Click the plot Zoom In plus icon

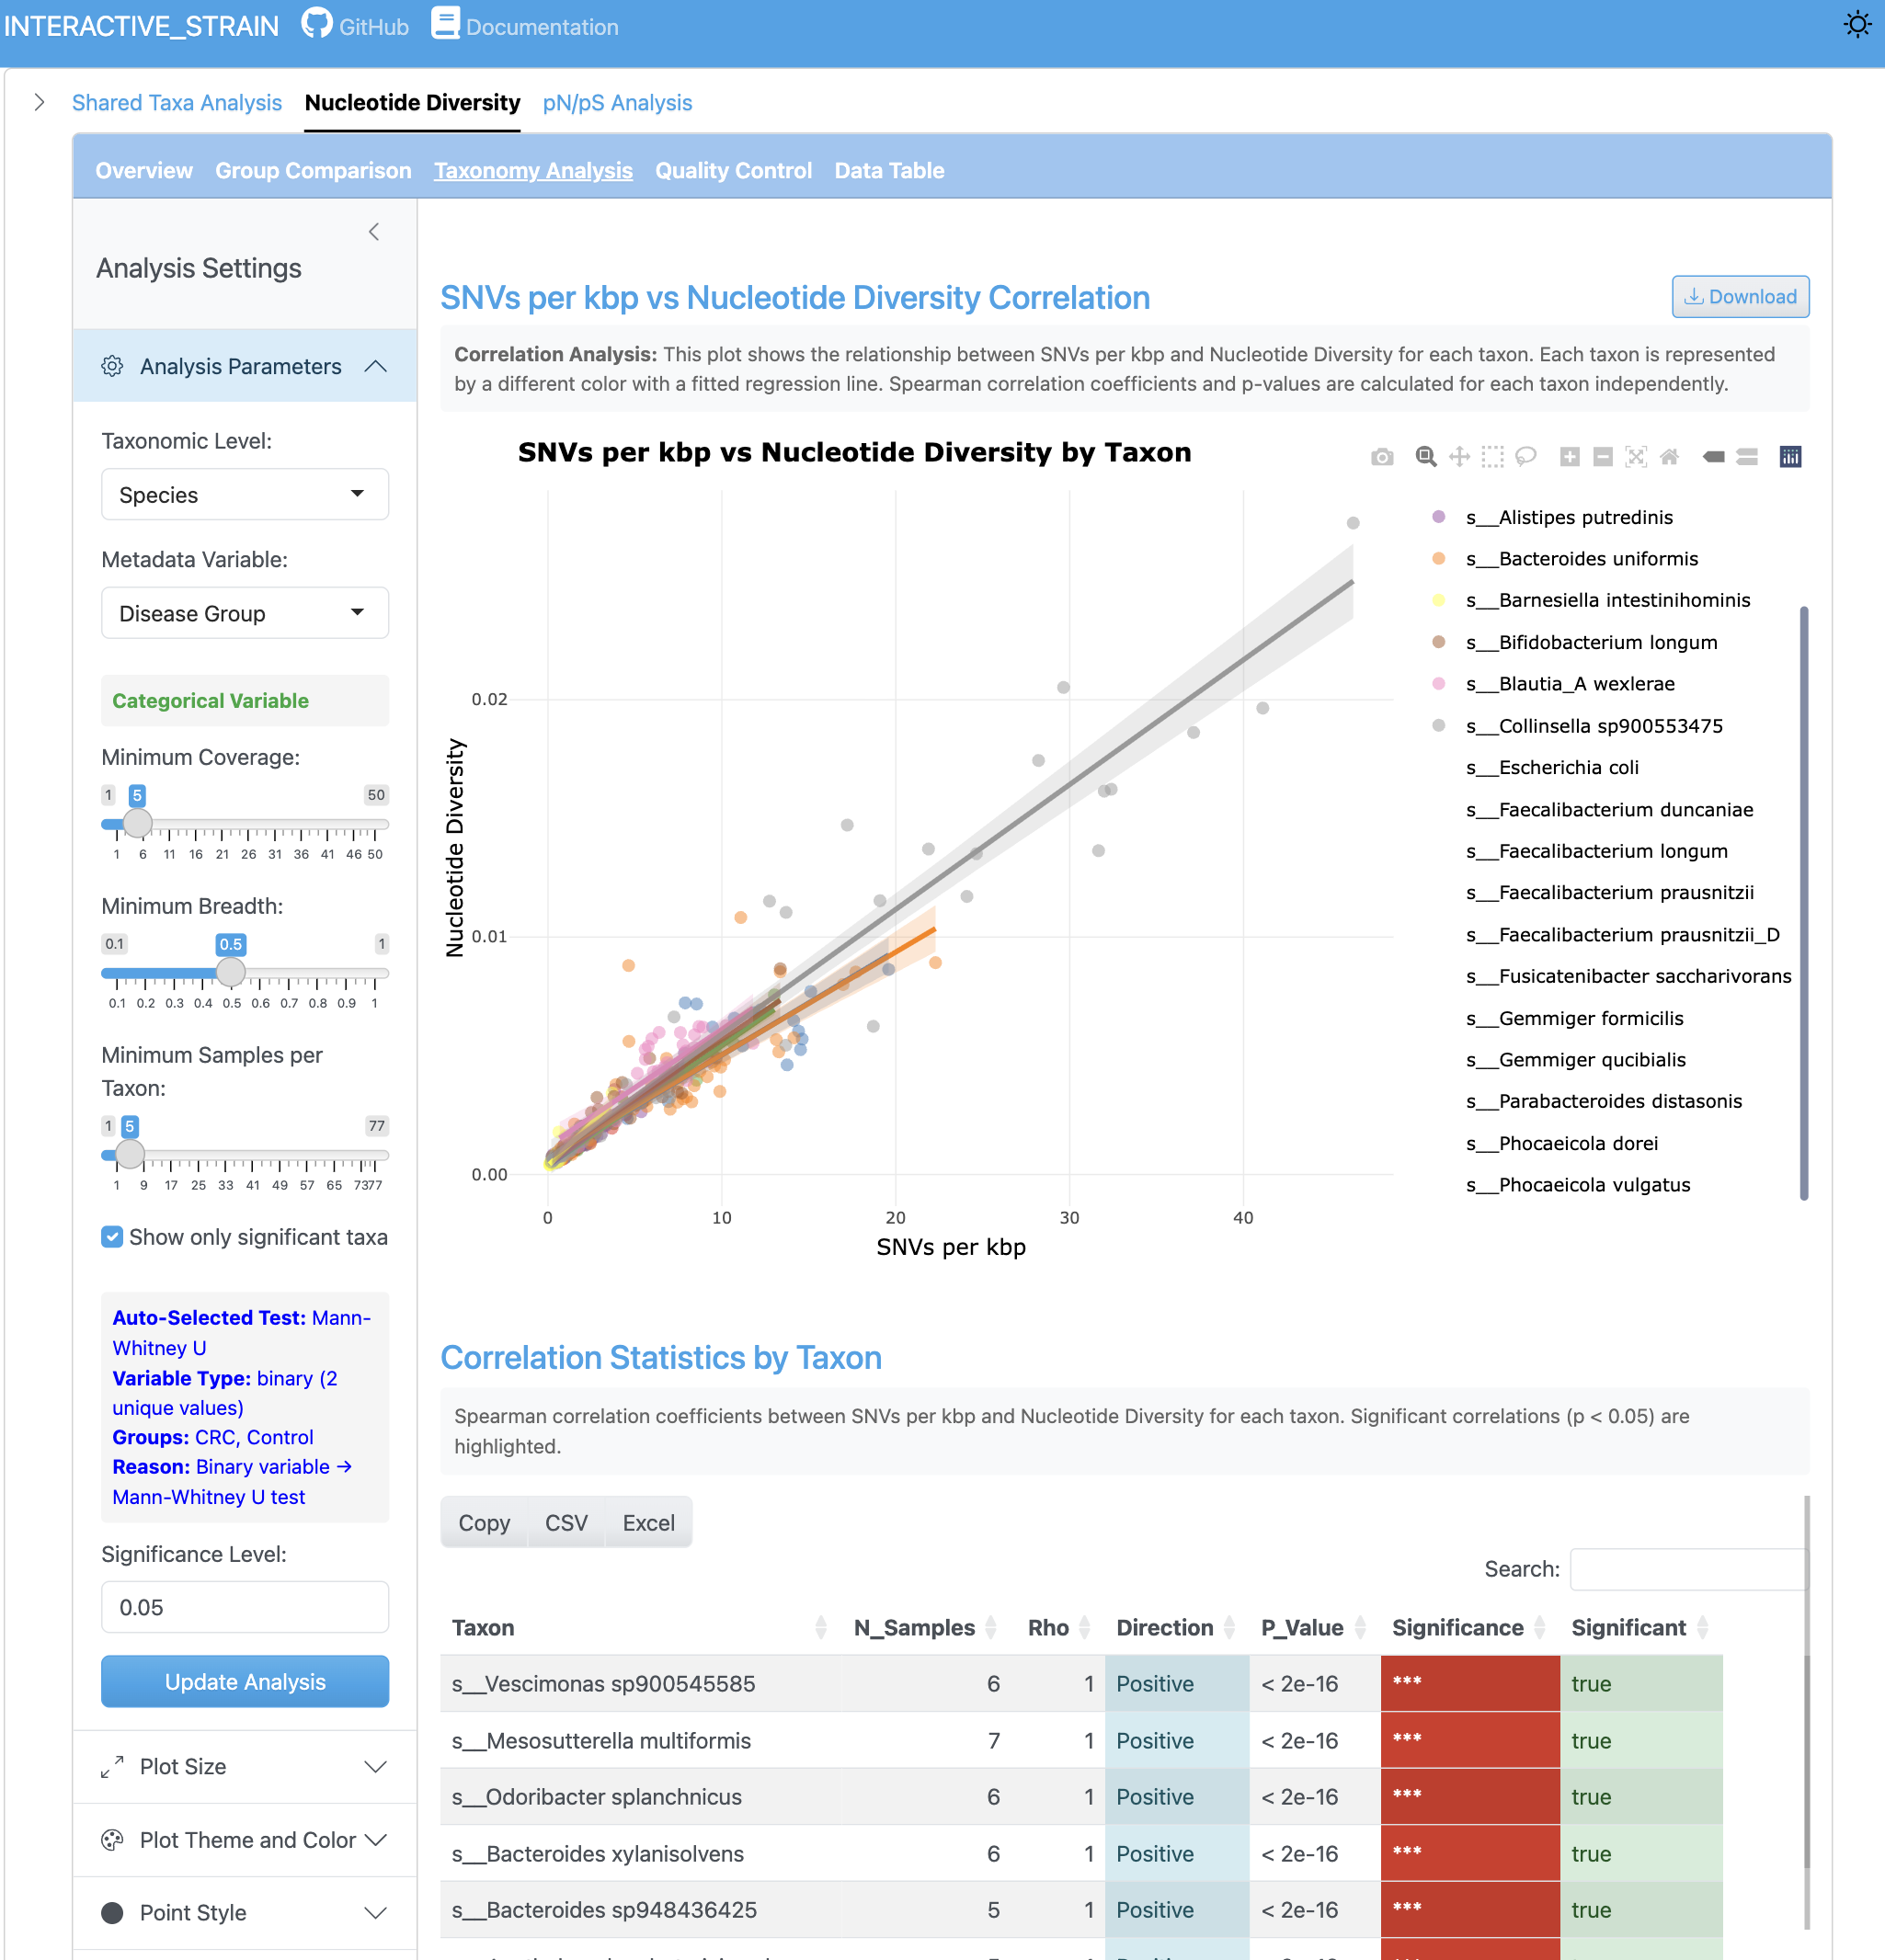tap(1570, 457)
